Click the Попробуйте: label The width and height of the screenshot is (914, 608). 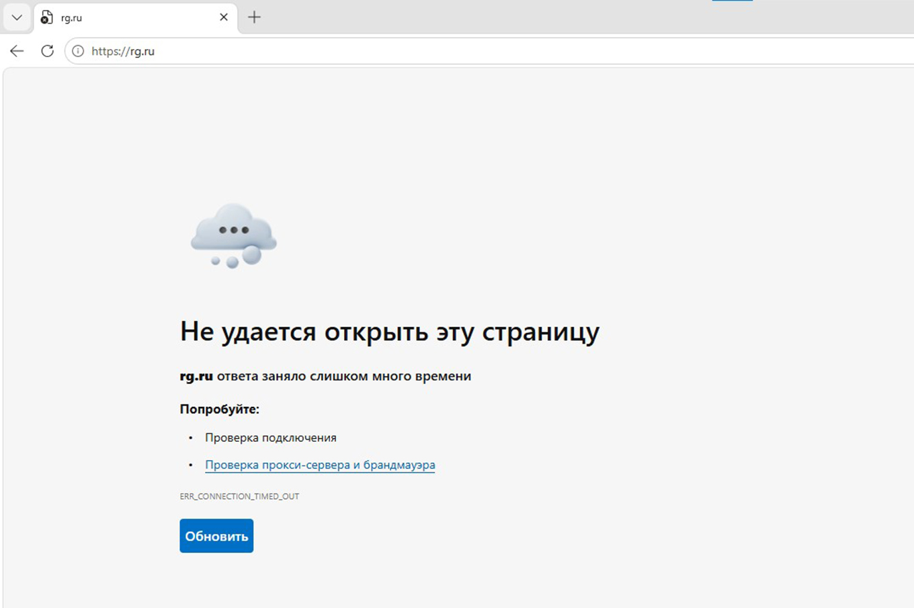[219, 409]
